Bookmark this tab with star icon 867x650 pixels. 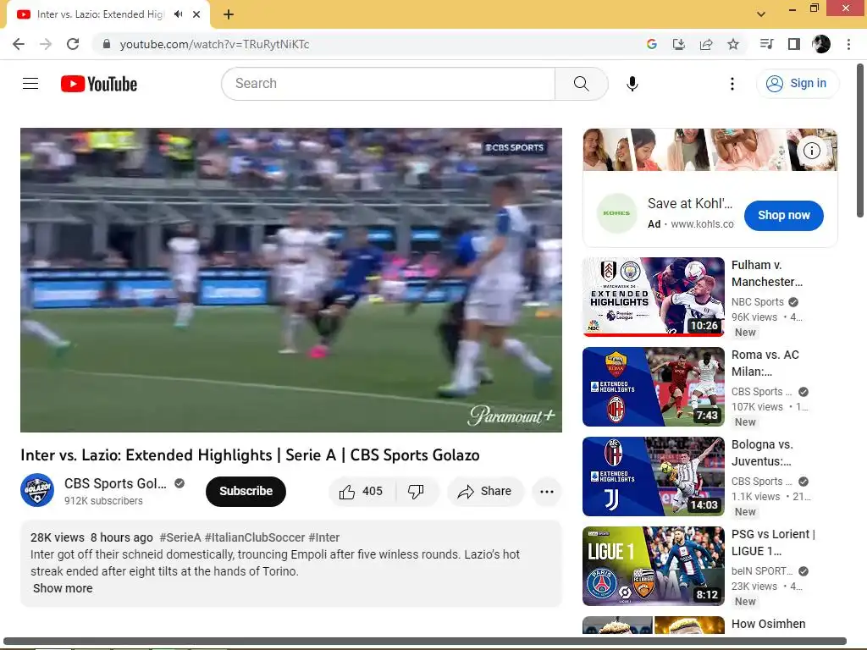tap(733, 44)
